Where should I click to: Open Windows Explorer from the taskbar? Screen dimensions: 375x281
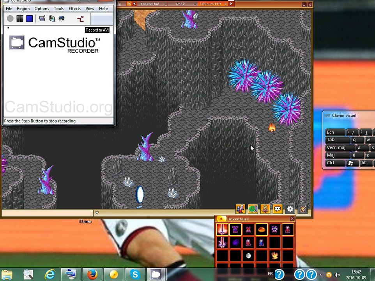(x=7, y=274)
